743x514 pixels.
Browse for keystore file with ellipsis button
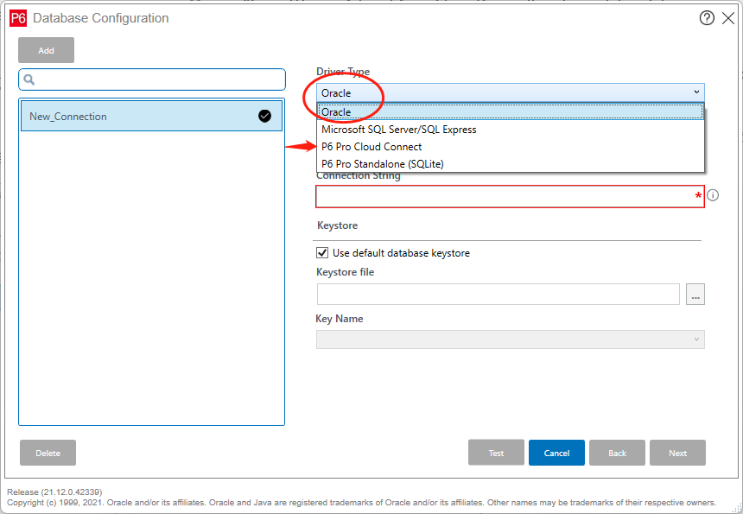[x=695, y=295]
